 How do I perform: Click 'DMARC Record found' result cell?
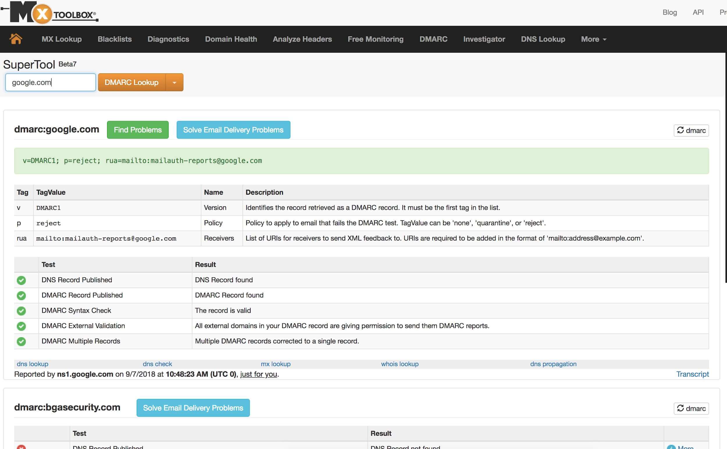(450, 295)
